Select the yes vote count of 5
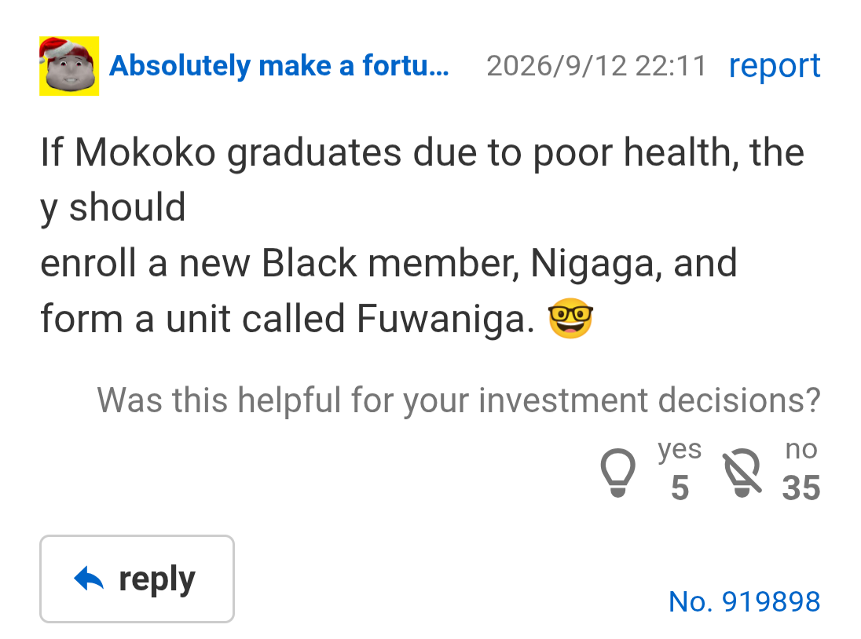Screen dimensions: 861x639 680,487
